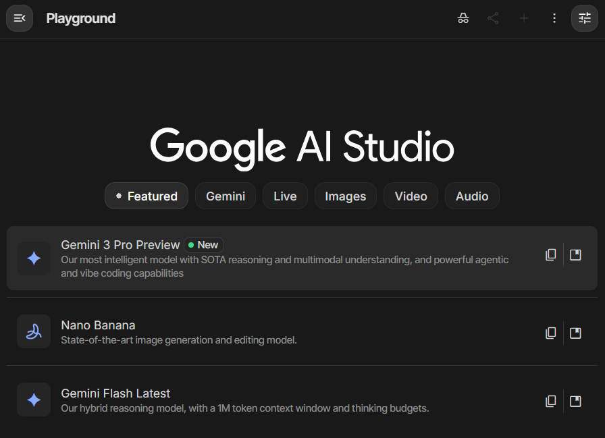
Task: Open Gemini Flash Latest documentation icon
Action: click(575, 402)
